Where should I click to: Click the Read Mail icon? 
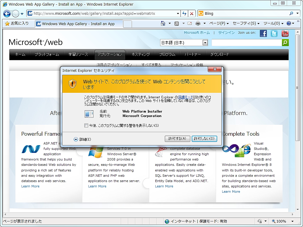click(190, 24)
